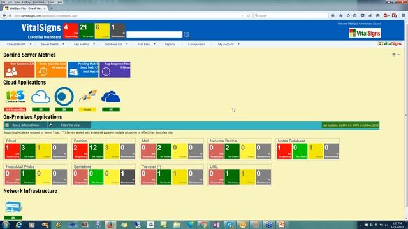Screen dimensions: 408x229
Task: Select the blue circle cloud application icon
Action: (x=64, y=96)
